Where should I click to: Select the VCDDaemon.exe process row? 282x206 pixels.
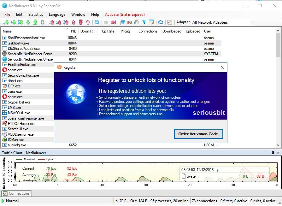[27, 134]
